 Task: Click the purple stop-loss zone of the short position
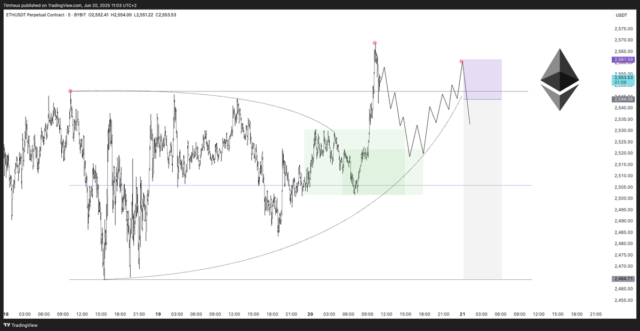(483, 79)
